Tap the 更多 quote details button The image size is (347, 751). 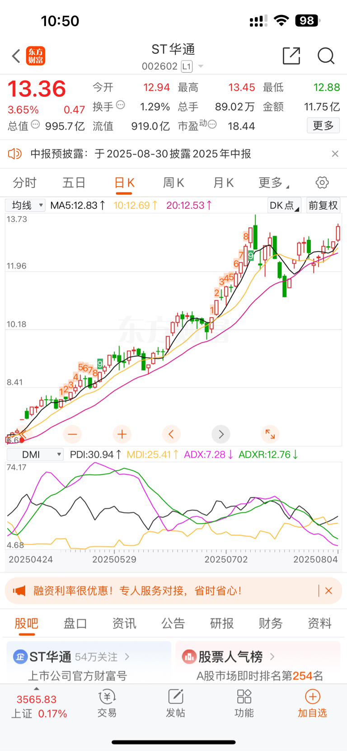point(324,126)
